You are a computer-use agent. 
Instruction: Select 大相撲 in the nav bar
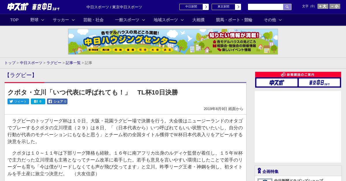(x=198, y=20)
